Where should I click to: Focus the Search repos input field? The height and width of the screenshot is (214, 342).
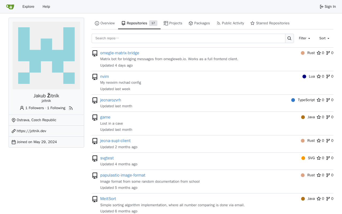(x=188, y=38)
